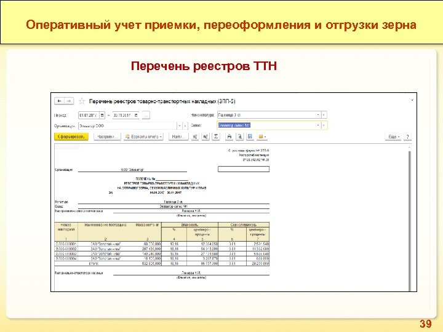Open calendar for the period end date

[x=136, y=115]
